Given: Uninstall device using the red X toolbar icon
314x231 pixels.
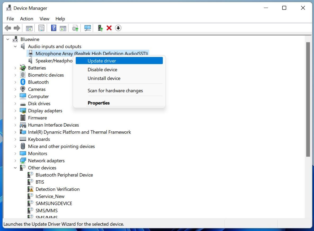Looking at the screenshot, I should pyautogui.click(x=109, y=28).
